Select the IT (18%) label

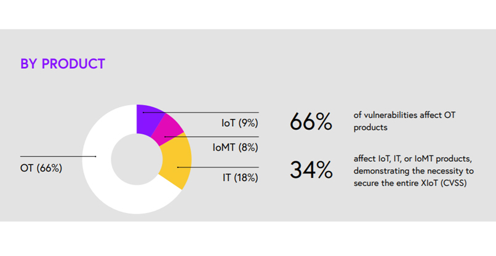tap(240, 178)
